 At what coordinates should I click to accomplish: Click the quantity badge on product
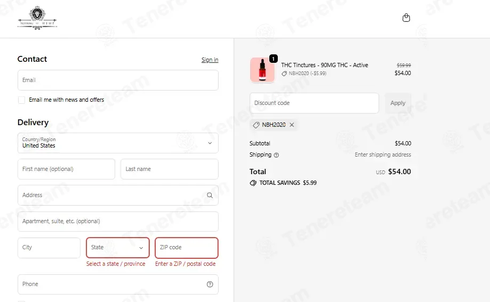click(x=274, y=59)
